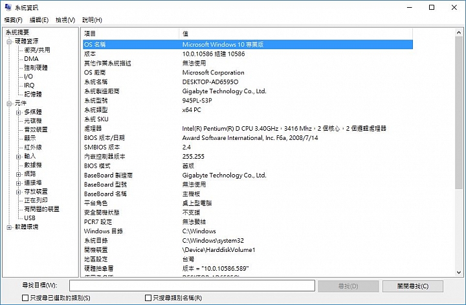466x305 pixels.
Task: Click value \Device\HarddiskVolume1
Action: pyautogui.click(x=219, y=250)
